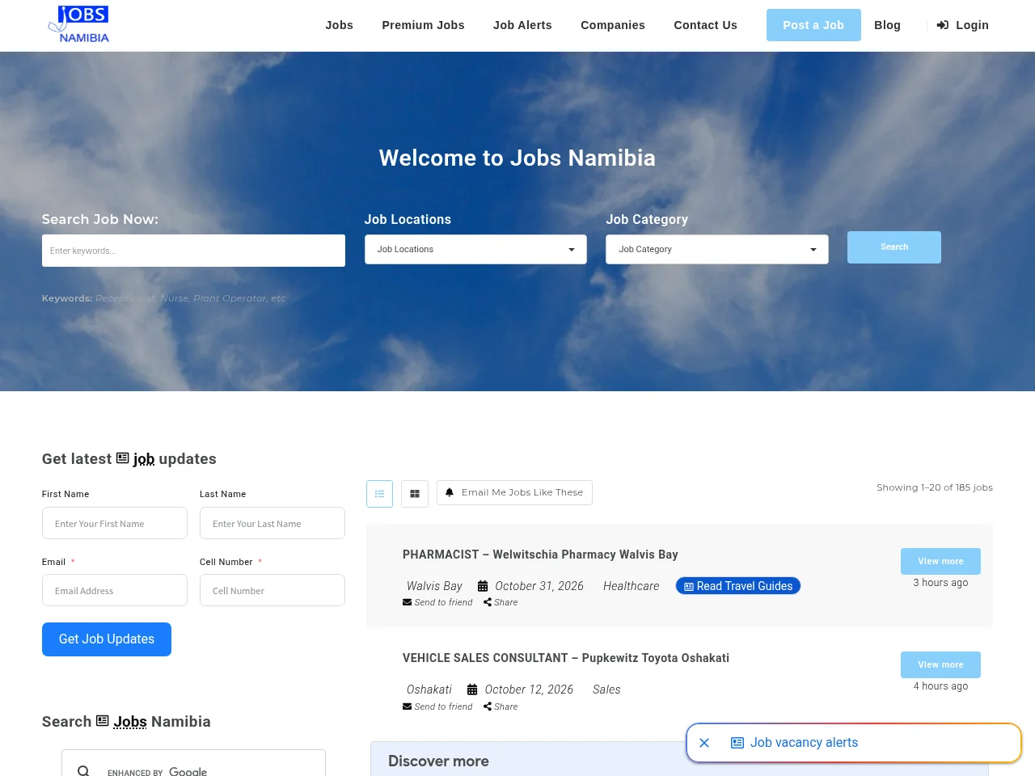1035x776 pixels.
Task: Open the Jobs menu item
Action: (340, 25)
